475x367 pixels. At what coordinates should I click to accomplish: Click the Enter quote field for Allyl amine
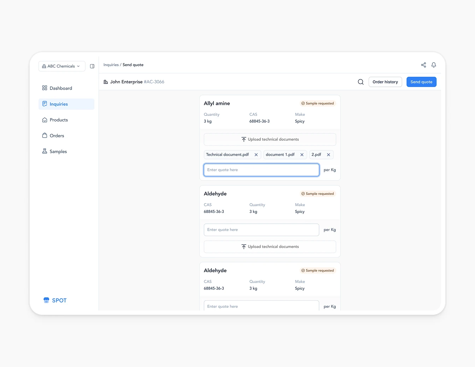coord(261,170)
